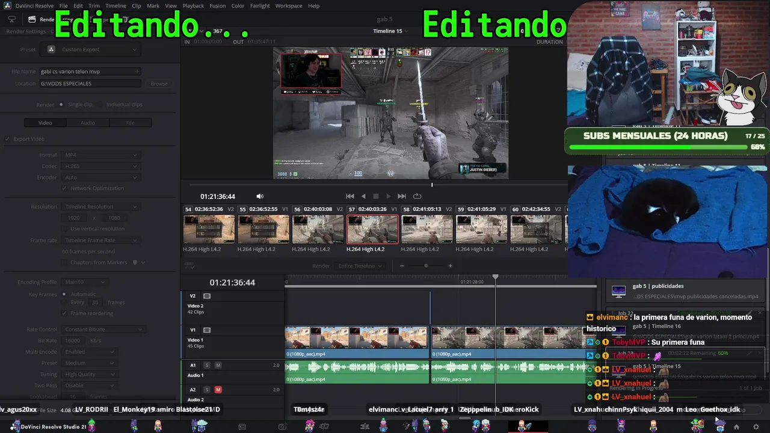Toggle V1 track filmstrip icon
This screenshot has height=433, width=770.
(207, 330)
